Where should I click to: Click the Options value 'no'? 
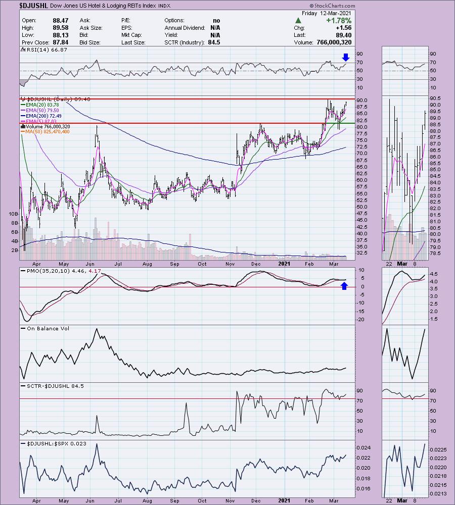pyautogui.click(x=216, y=21)
